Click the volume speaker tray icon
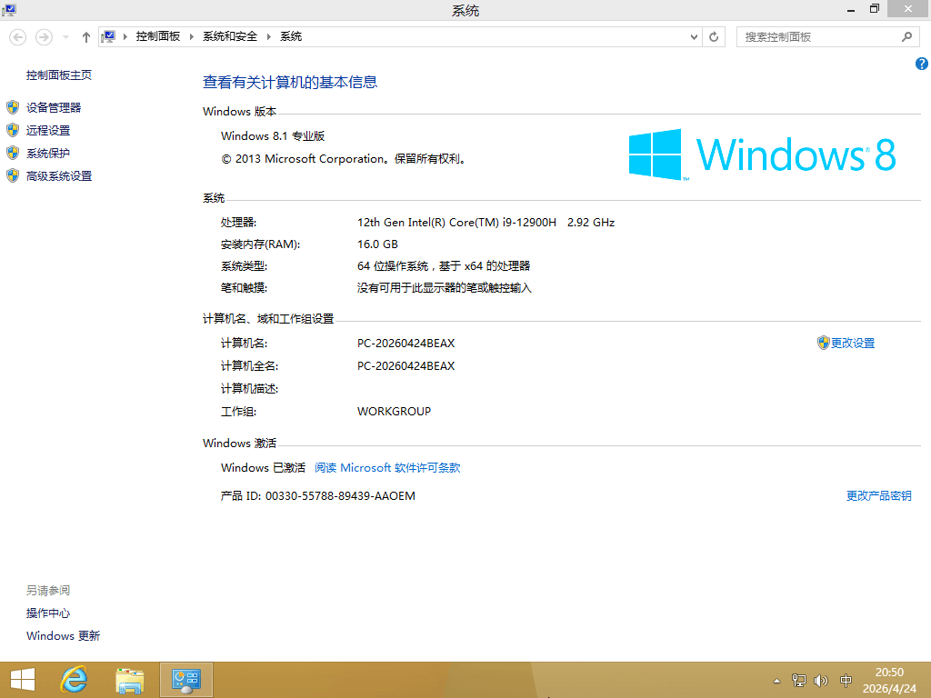Image resolution: width=931 pixels, height=698 pixels. [821, 680]
